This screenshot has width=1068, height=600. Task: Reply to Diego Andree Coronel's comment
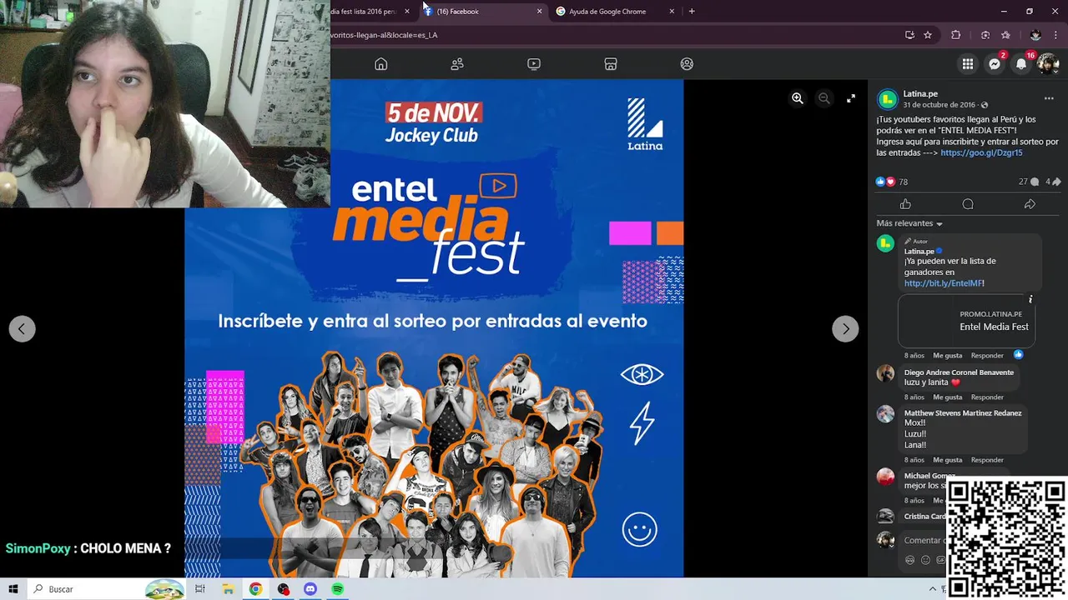pos(987,397)
